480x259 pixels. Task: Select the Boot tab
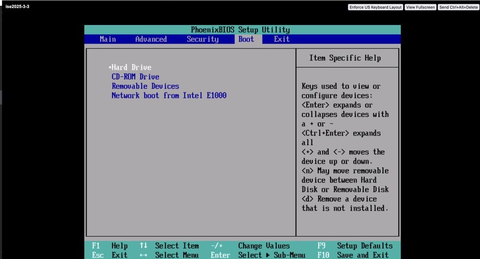(x=246, y=39)
